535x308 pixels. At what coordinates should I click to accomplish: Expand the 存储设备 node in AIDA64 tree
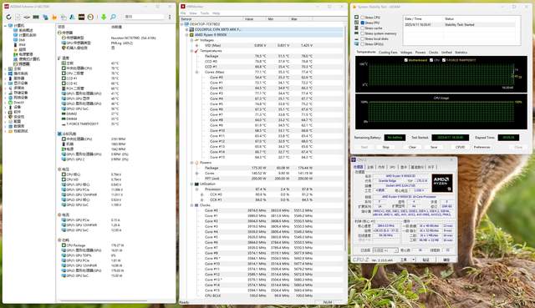[x=6, y=93]
